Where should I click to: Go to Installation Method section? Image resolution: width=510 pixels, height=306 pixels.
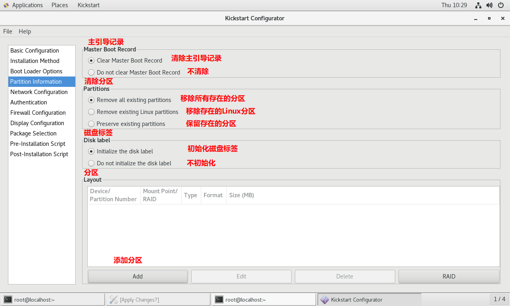42,61
